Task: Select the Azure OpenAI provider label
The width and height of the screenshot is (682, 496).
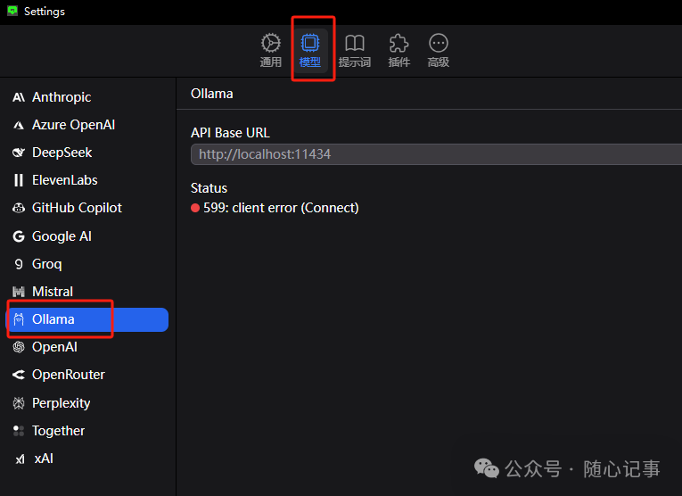Action: 73,125
